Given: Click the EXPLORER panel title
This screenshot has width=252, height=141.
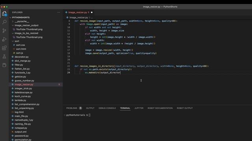Looking at the screenshot, I should pos(17,12).
